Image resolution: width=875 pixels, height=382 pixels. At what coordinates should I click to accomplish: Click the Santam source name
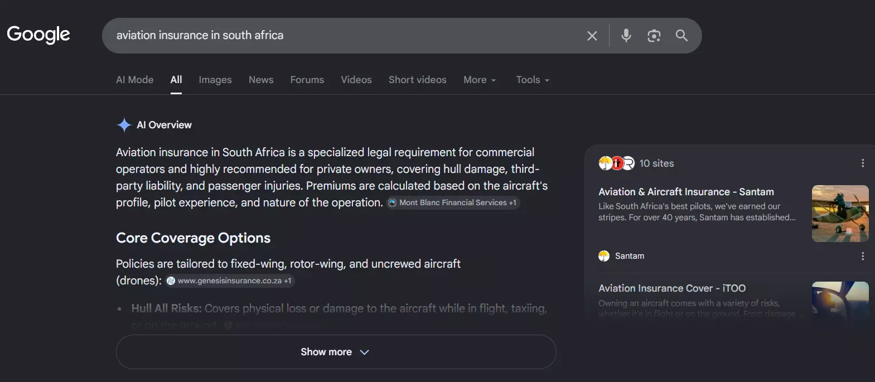[630, 256]
